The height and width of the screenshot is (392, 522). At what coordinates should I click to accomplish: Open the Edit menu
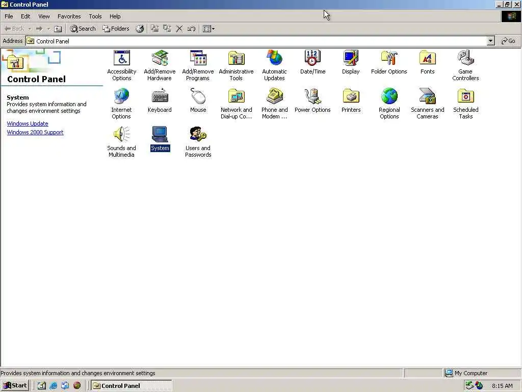pyautogui.click(x=25, y=16)
